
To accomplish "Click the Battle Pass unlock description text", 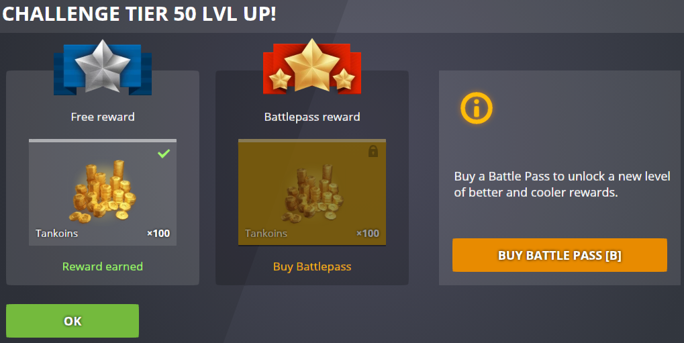I will (x=562, y=184).
